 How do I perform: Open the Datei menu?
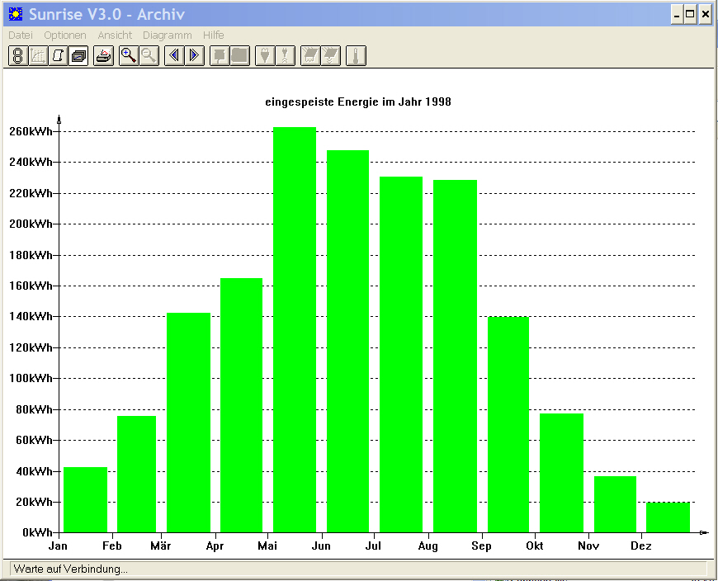(x=21, y=35)
